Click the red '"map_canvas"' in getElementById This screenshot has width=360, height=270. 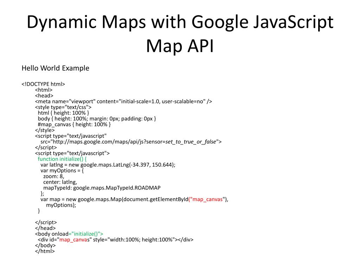207,199
